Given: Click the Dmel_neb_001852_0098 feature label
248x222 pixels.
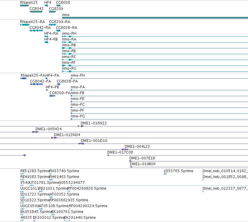Looking at the screenshot, I should (225, 177).
